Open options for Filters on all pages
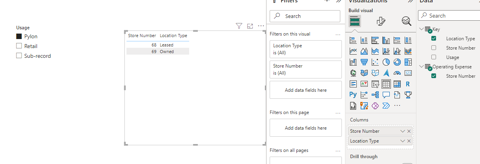This screenshot has width=480, height=164. pyautogui.click(x=338, y=151)
